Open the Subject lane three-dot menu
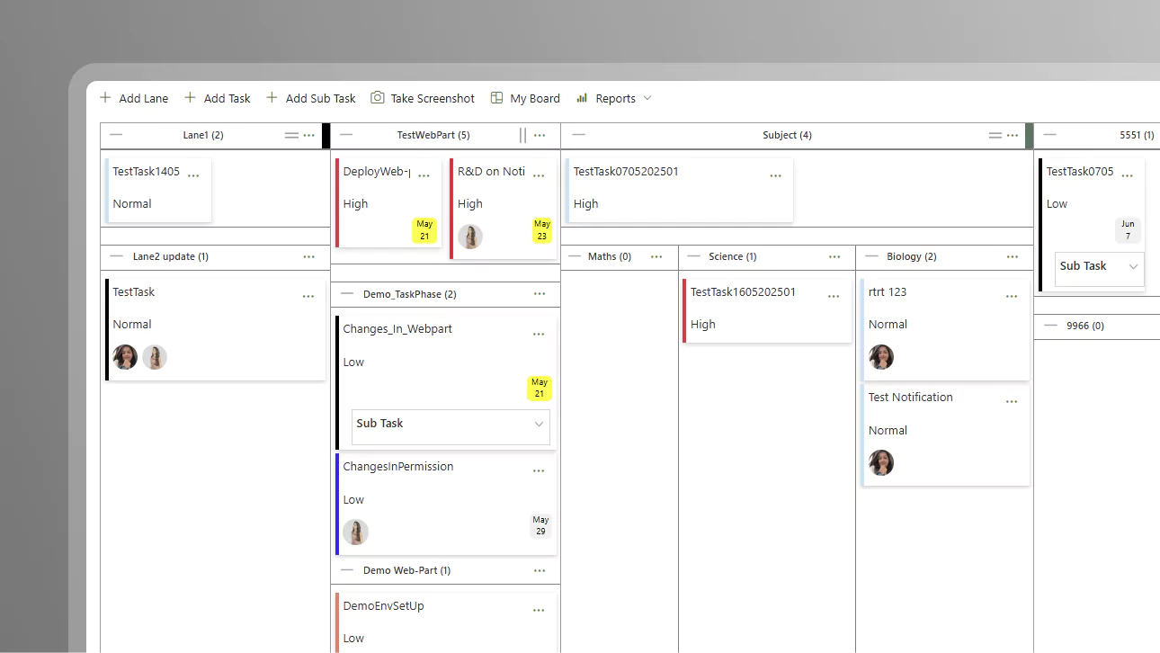This screenshot has width=1160, height=653. pyautogui.click(x=1013, y=135)
